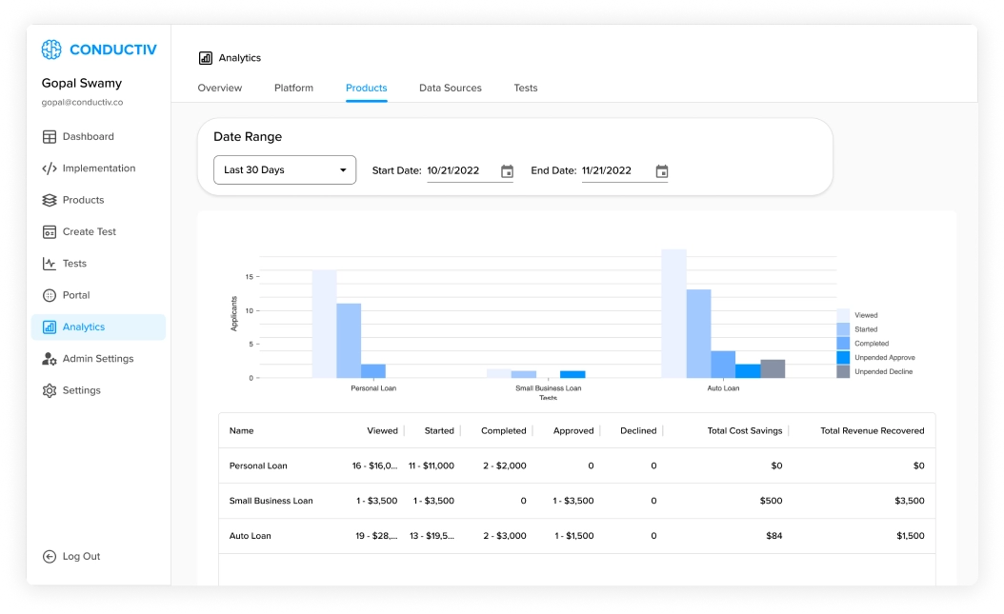Click the Log Out arrow icon

click(x=50, y=557)
